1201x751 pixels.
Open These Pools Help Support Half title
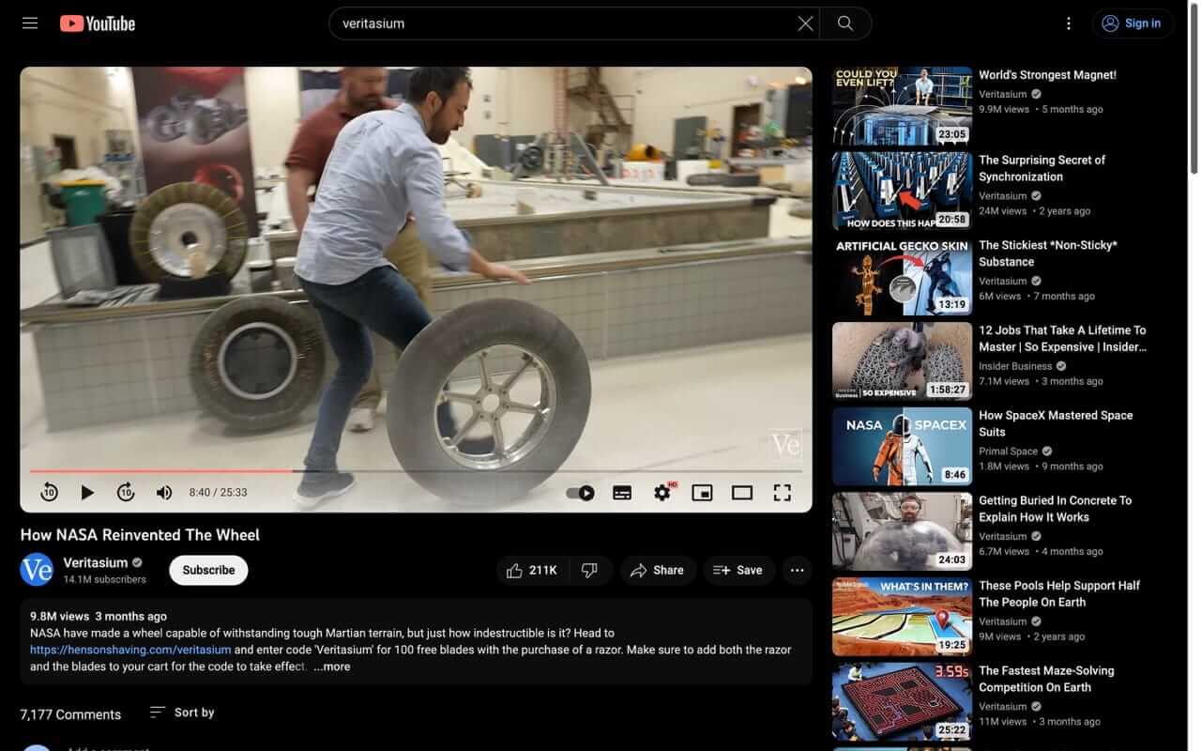[x=1059, y=593]
